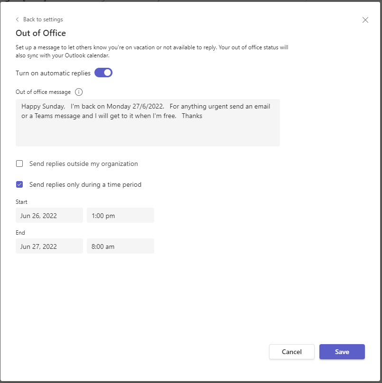Uncheck 'Send replies only during a time period'
382x383 pixels.
[19, 184]
